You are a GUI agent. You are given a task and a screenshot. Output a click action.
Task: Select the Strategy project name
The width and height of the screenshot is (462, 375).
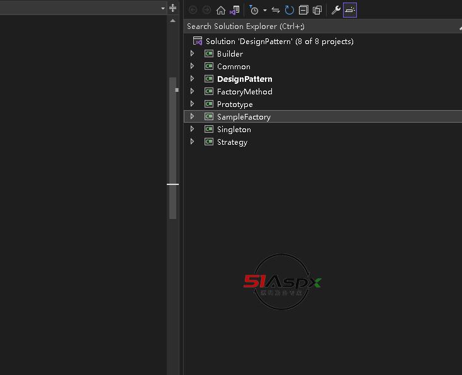232,142
